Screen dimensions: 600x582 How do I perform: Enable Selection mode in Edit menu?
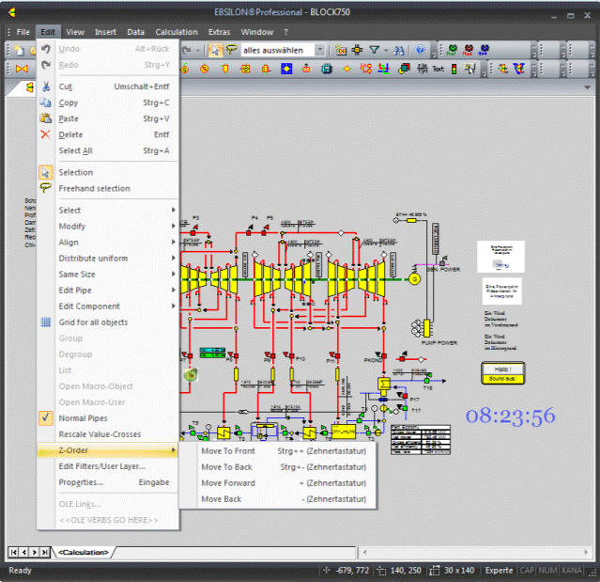[x=76, y=172]
